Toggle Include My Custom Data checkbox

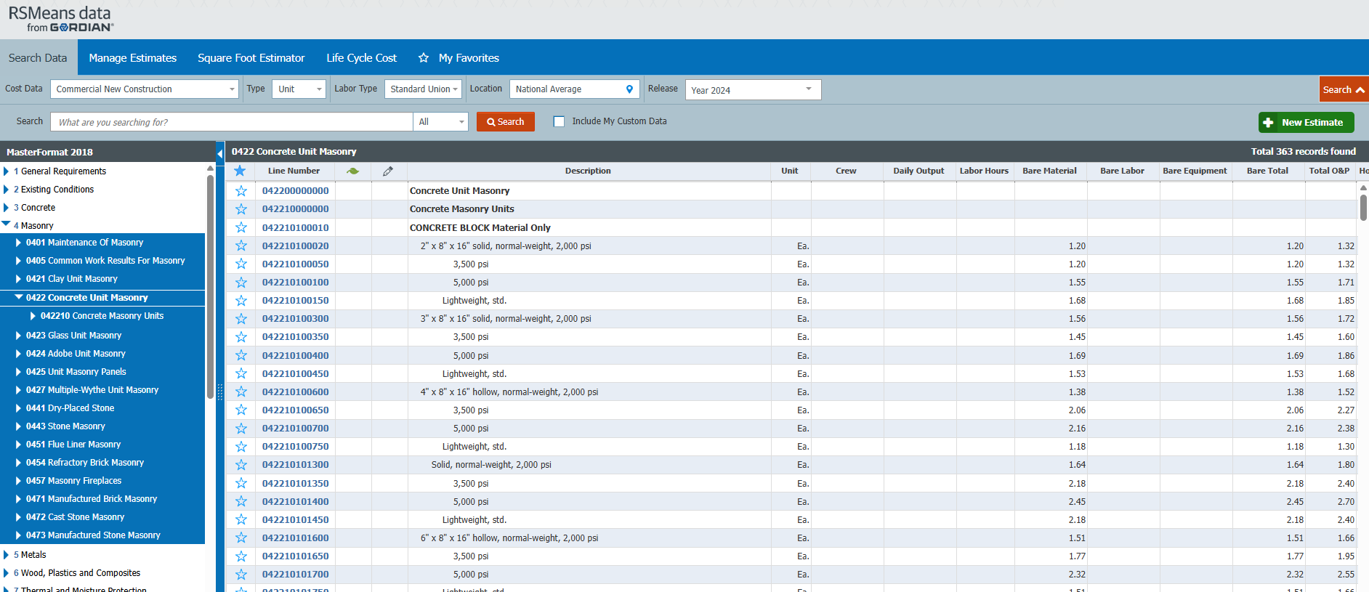[x=559, y=121]
